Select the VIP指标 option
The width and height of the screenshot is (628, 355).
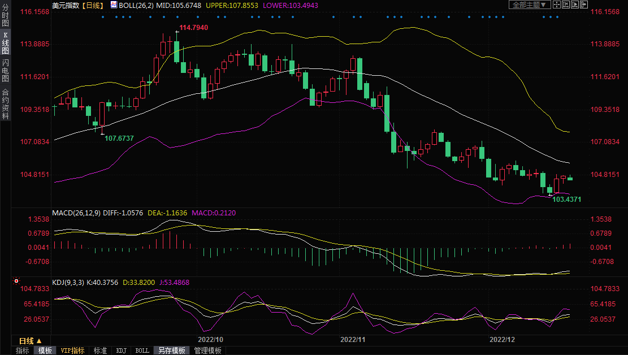coord(73,350)
